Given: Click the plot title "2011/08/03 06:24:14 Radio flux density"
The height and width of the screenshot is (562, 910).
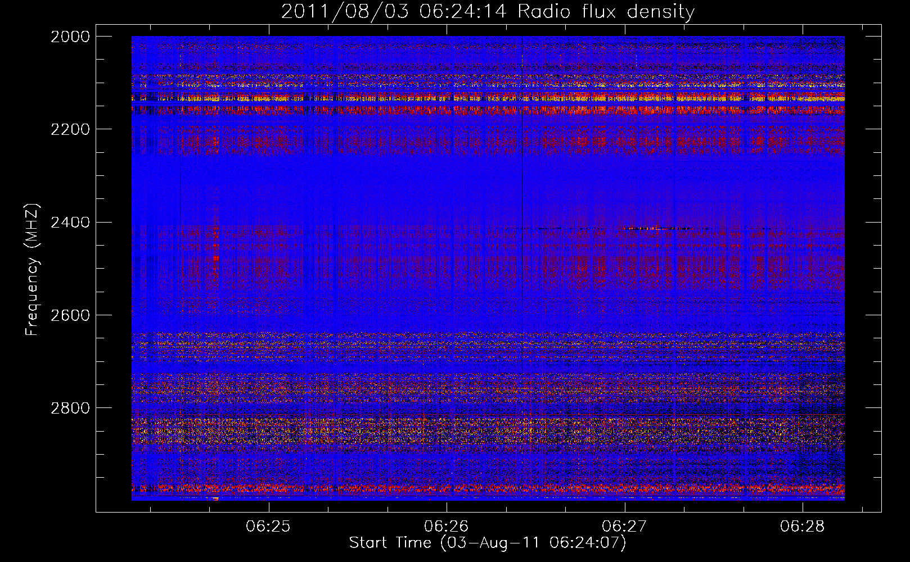Looking at the screenshot, I should 488,11.
